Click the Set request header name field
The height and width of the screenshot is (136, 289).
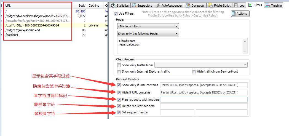(177, 112)
